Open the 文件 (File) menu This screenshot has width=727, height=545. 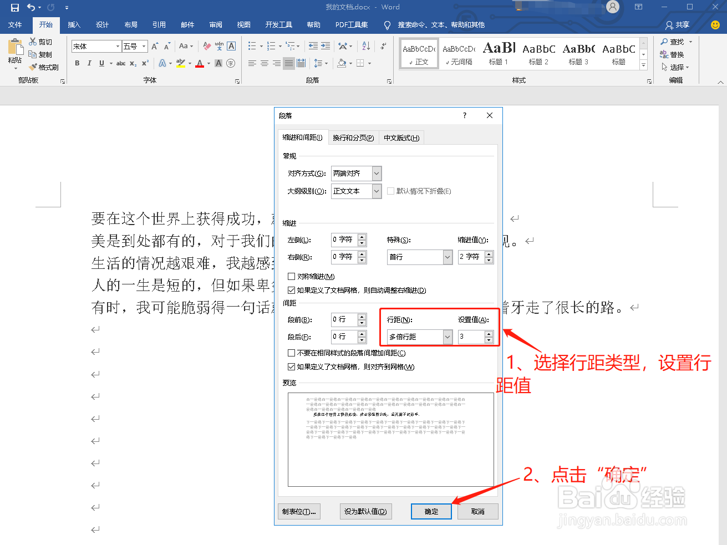coord(16,25)
